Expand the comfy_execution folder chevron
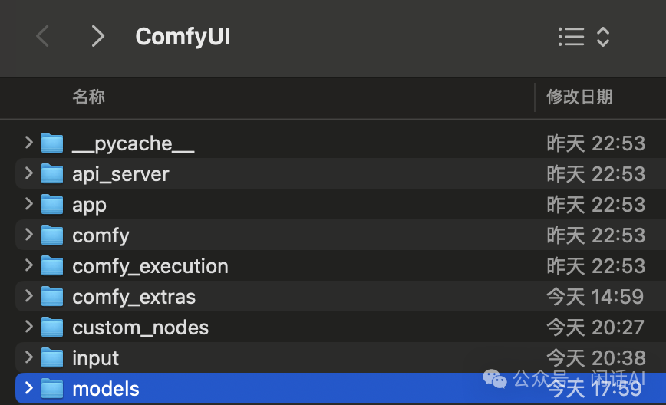 point(28,265)
